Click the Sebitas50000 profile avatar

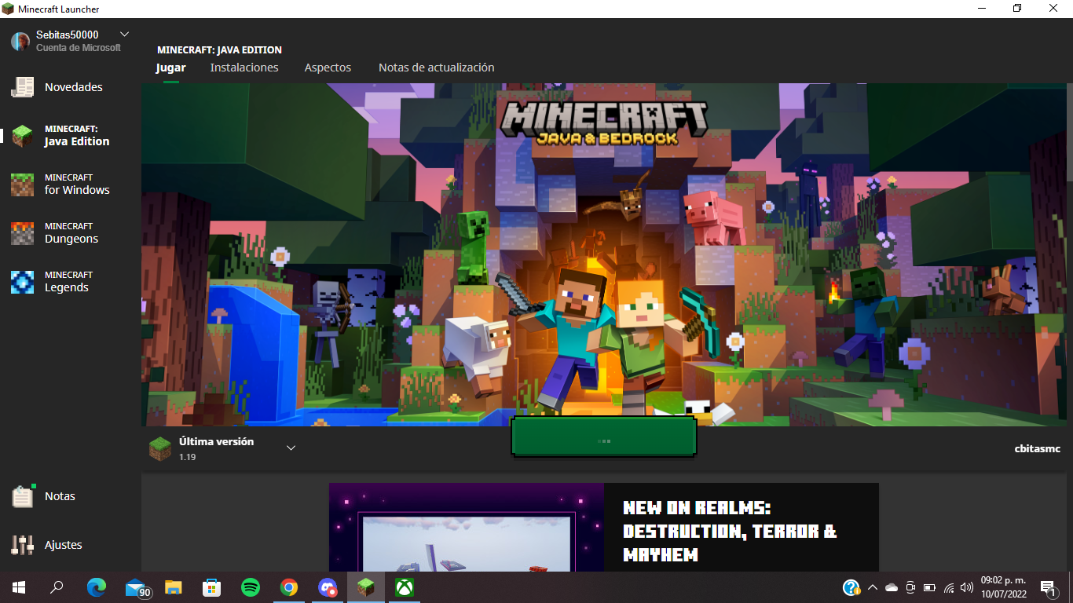(x=20, y=41)
